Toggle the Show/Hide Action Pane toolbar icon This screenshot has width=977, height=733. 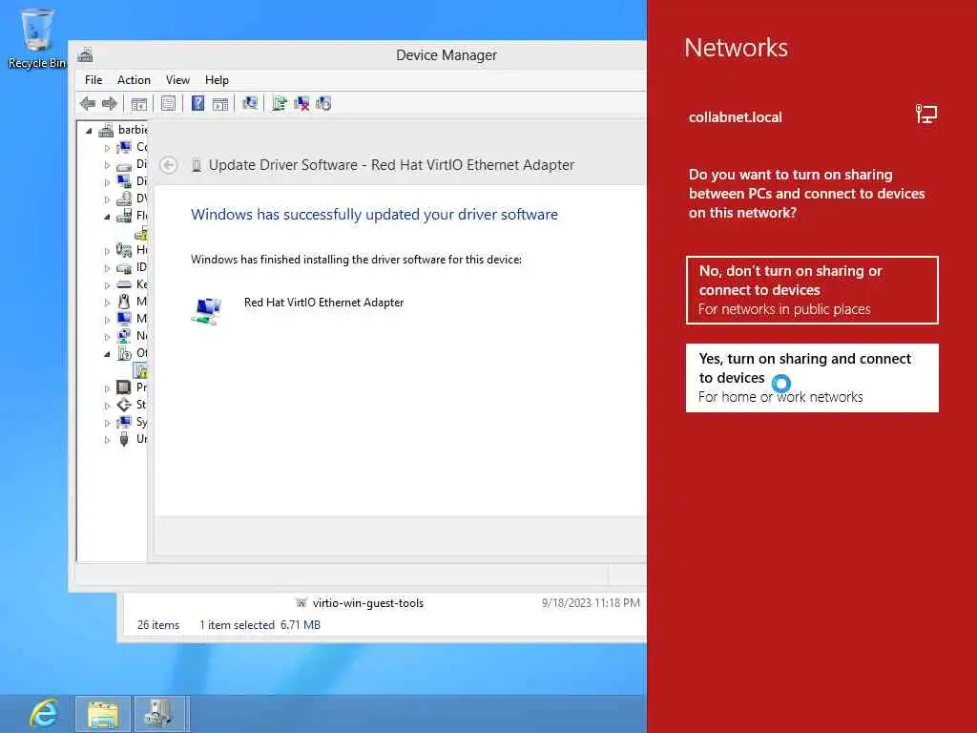pos(220,103)
